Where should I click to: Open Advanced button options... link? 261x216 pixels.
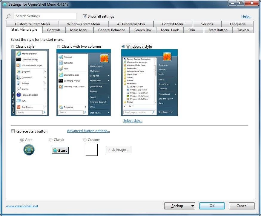(x=88, y=131)
